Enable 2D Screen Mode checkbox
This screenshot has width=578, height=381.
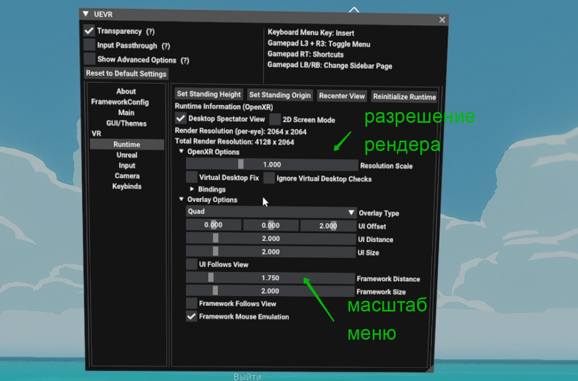(x=275, y=119)
